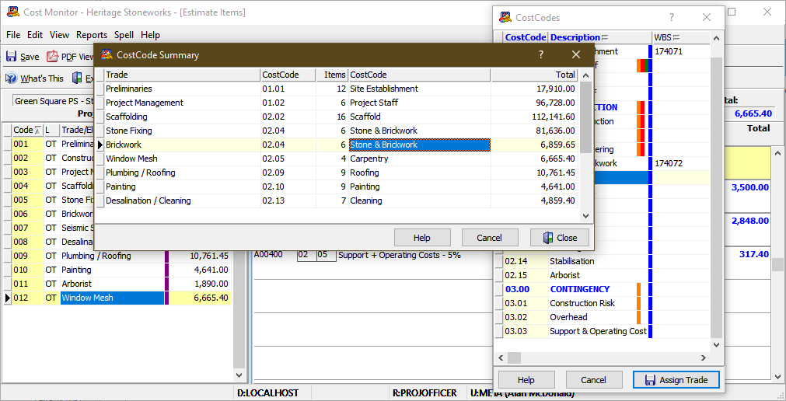Click the CostCodes window title icon
The image size is (786, 401).
coord(505,18)
